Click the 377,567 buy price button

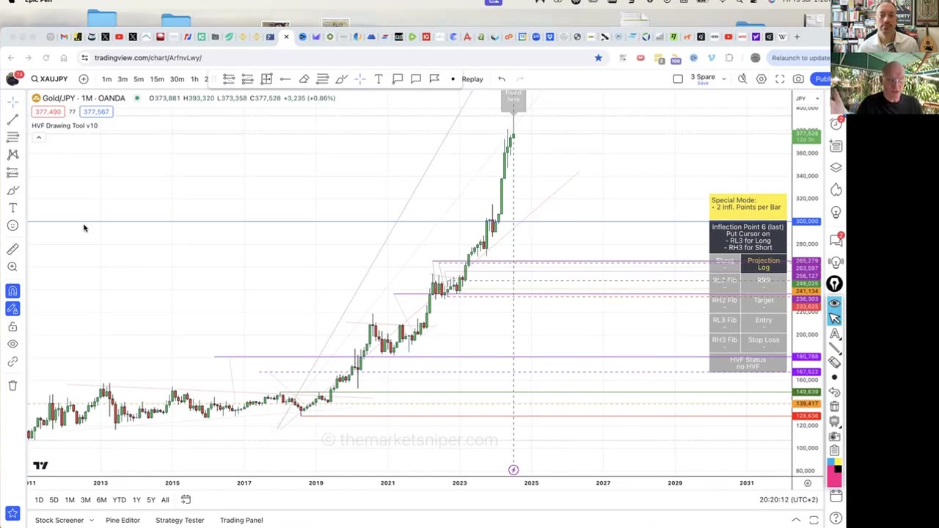click(x=96, y=112)
